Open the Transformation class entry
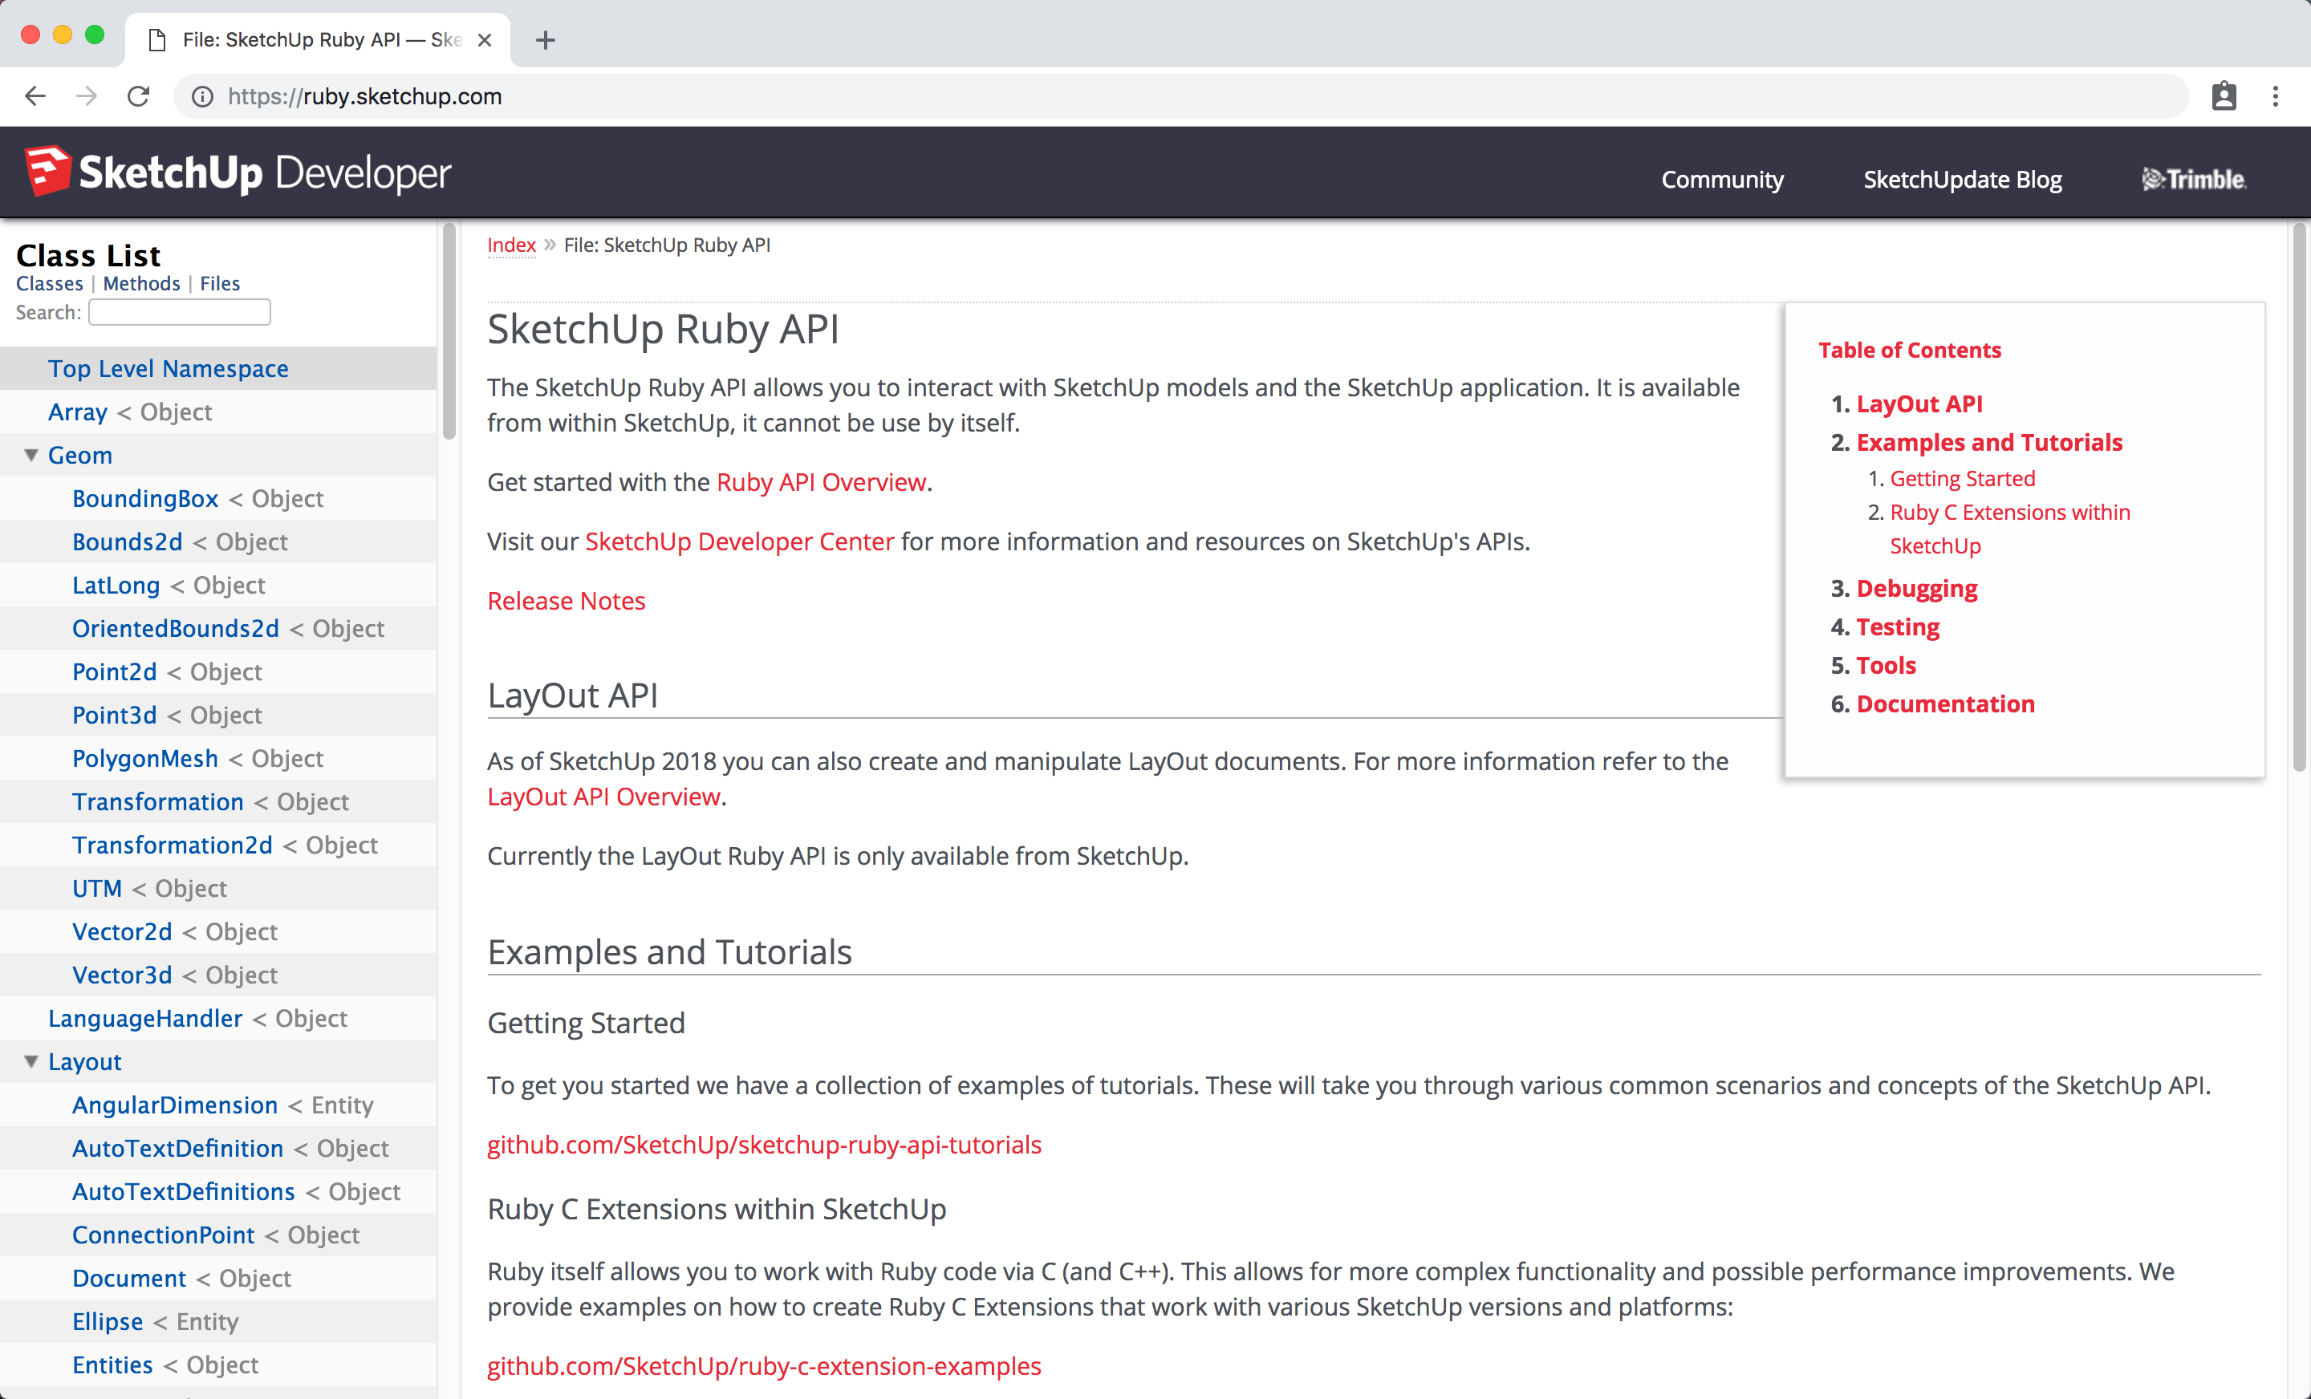 pyautogui.click(x=157, y=801)
